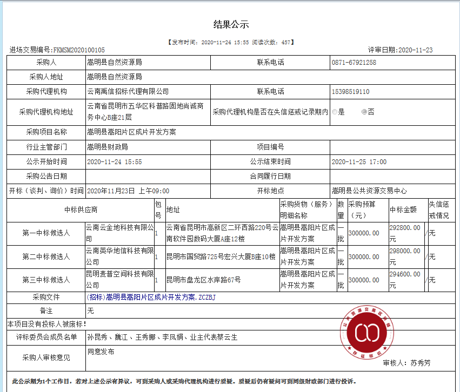460x392 pixels.
Task: Click the 云南英华地信科技有限公司 supplier cell
Action: tap(119, 256)
